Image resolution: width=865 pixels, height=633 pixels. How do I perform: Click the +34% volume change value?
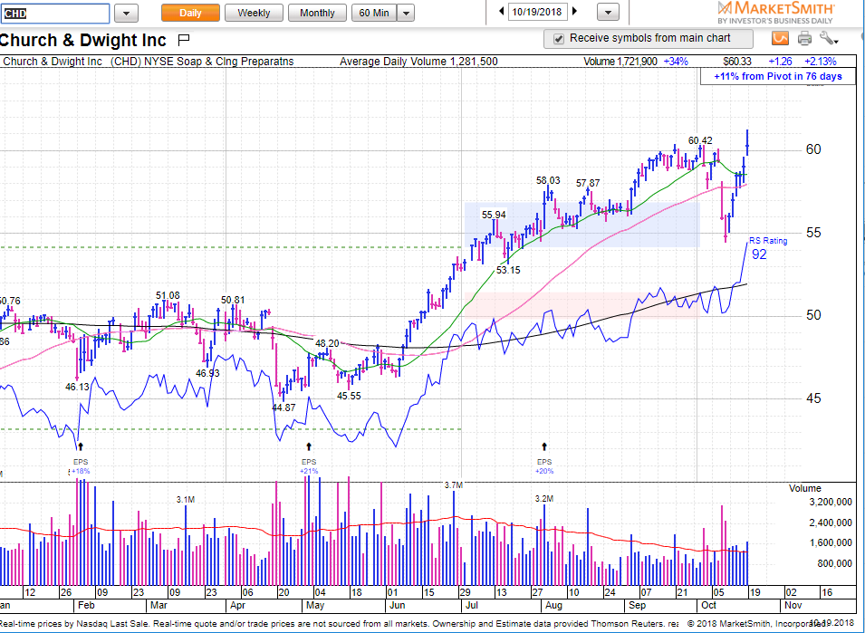tap(676, 62)
